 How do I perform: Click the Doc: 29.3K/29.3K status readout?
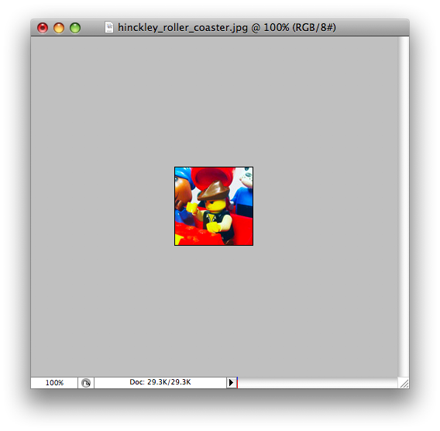160,382
